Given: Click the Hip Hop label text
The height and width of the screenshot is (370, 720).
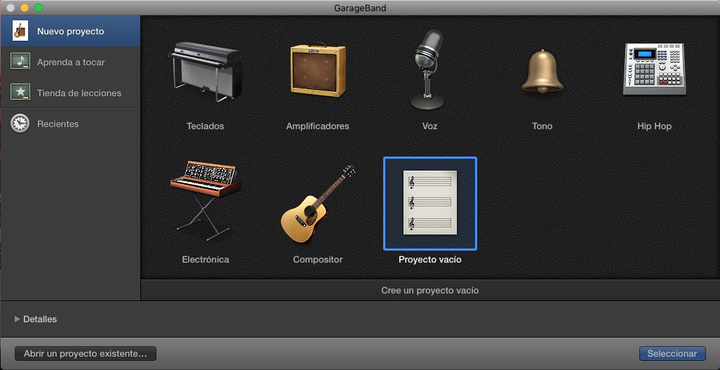Looking at the screenshot, I should pos(654,126).
